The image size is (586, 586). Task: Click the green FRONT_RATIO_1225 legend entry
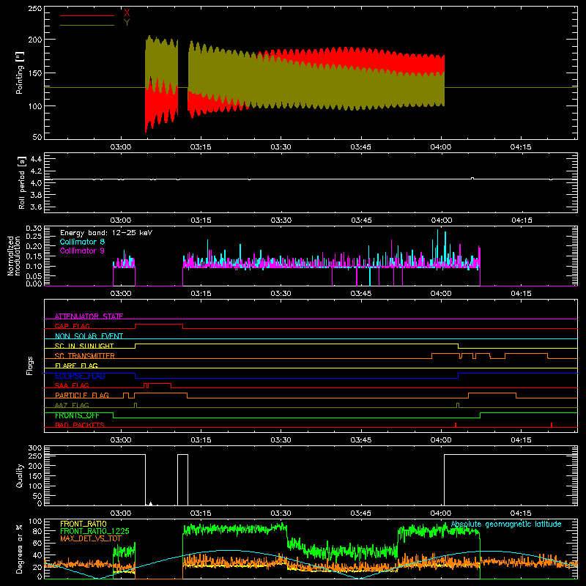click(94, 531)
